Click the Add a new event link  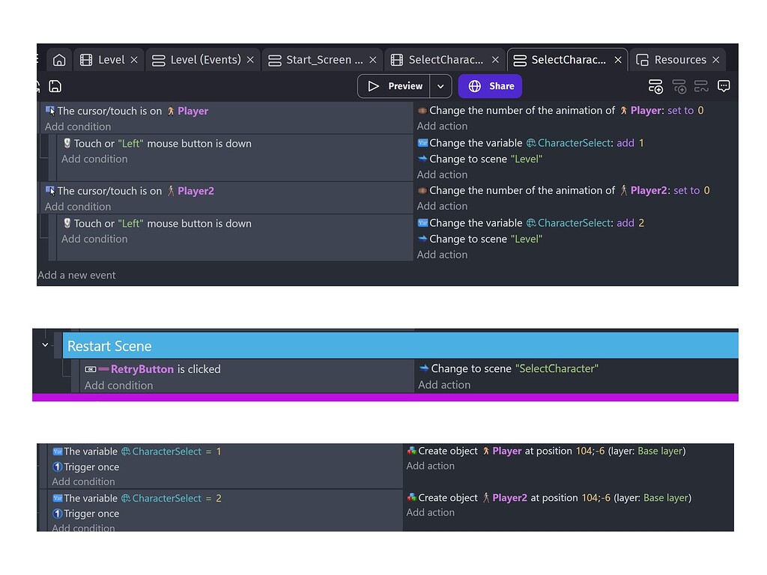coord(76,275)
